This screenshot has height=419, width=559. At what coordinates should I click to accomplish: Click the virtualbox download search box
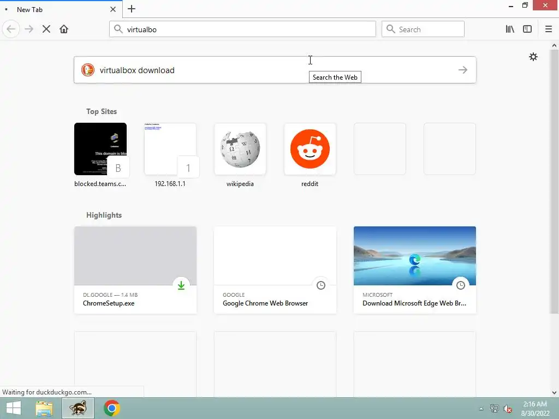pos(275,70)
